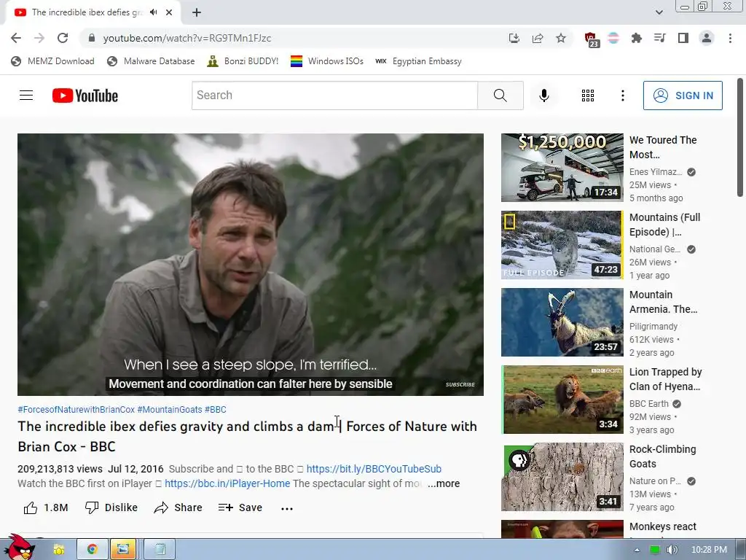The image size is (746, 560).
Task: Open the #ForcesofNaturewithBrianCox hashtag
Action: pos(76,410)
